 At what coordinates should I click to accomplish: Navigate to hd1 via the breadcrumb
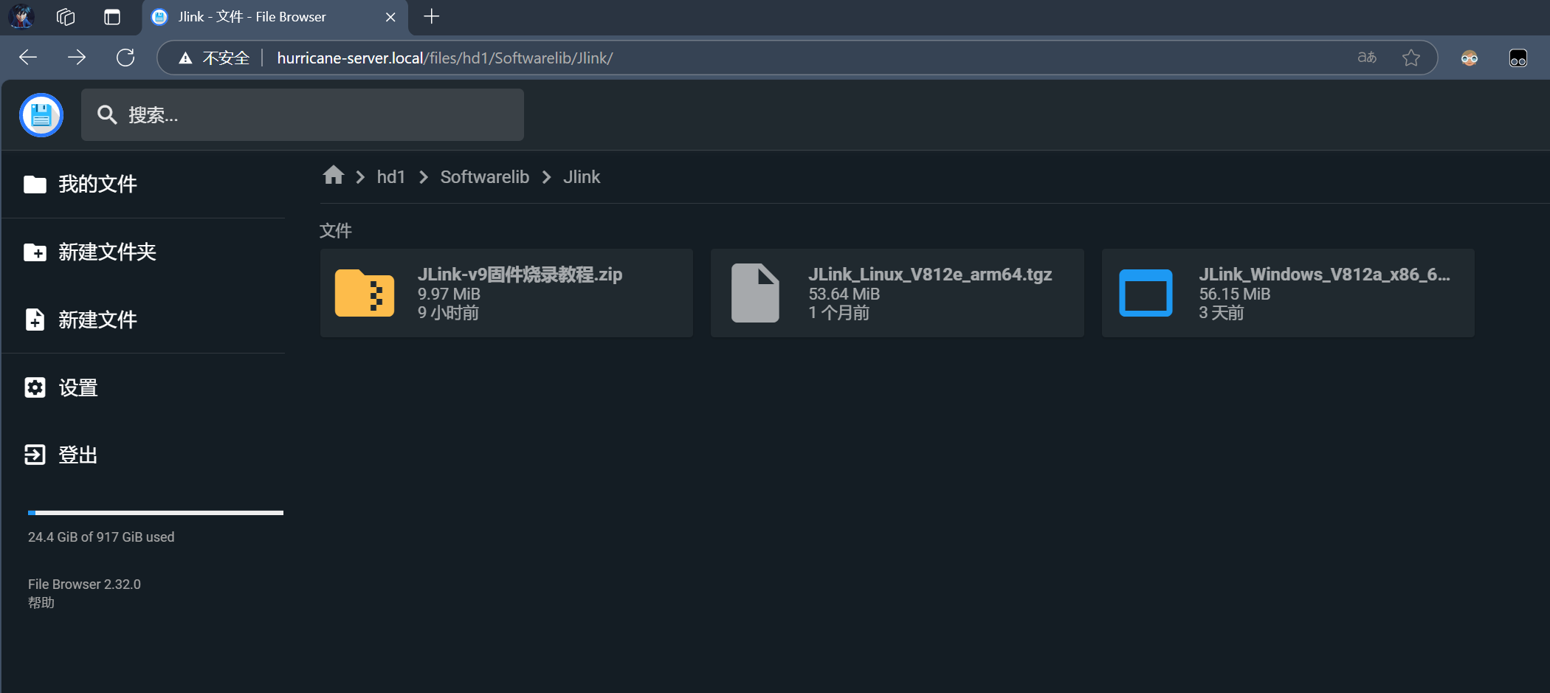tap(391, 176)
